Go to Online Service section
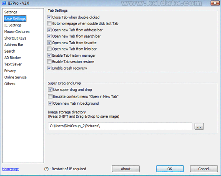Image resolution: width=221 pixels, height=176 pixels. 15,77
